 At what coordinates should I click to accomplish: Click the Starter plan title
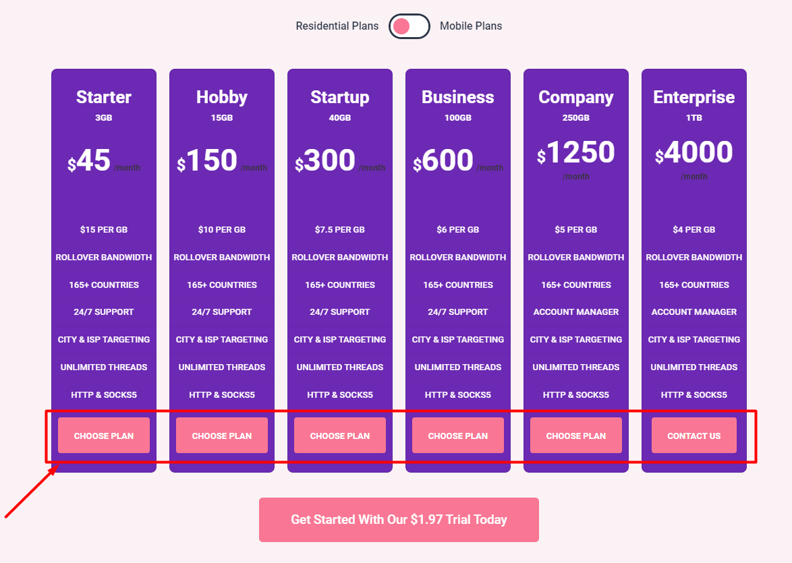103,97
